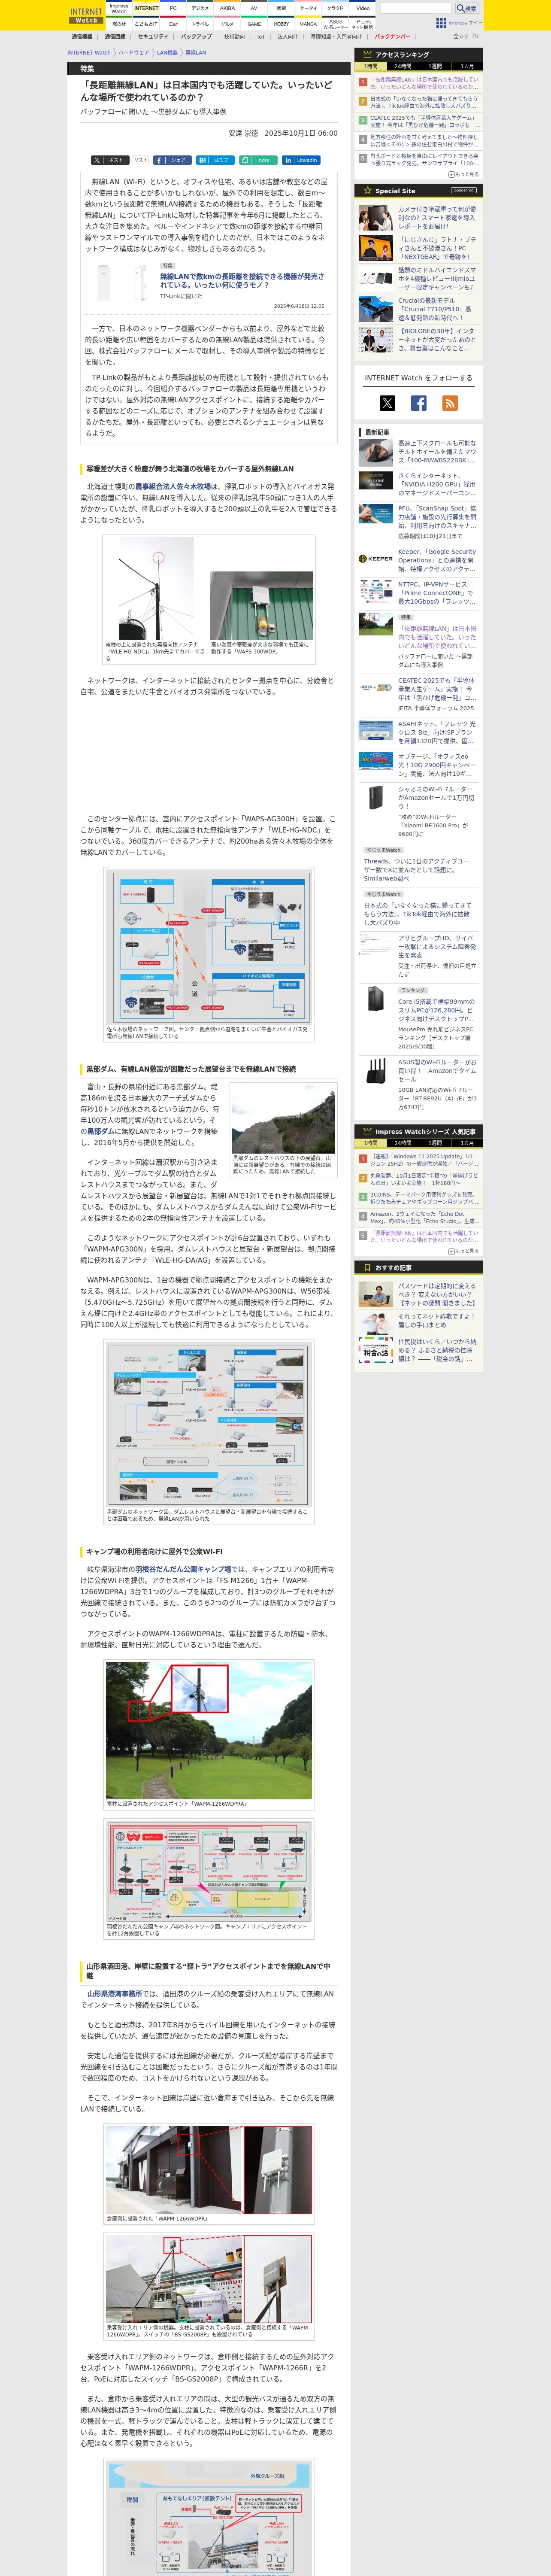Viewport: 551px width, 2576px height.
Task: Go to the 窓の杜 site tab
Action: pos(119,23)
